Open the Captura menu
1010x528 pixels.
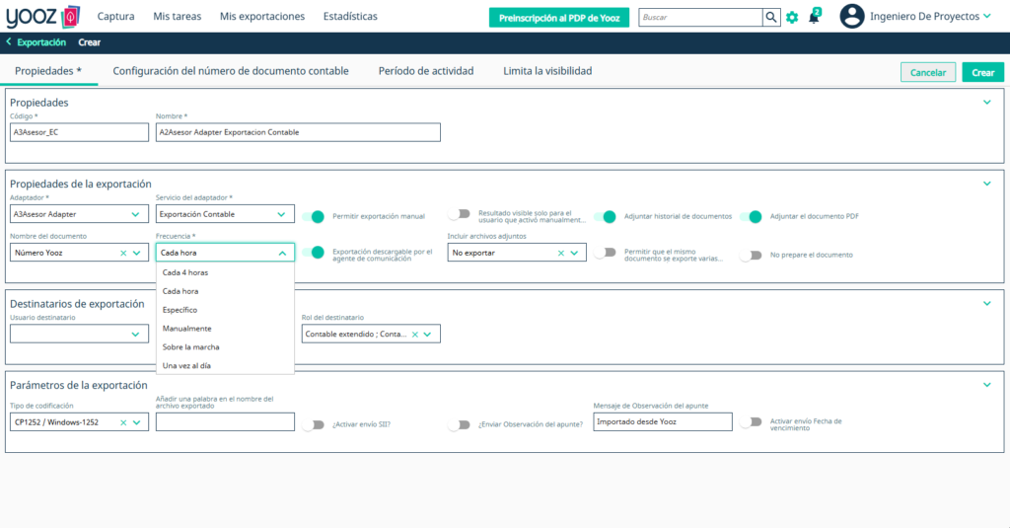(x=116, y=16)
